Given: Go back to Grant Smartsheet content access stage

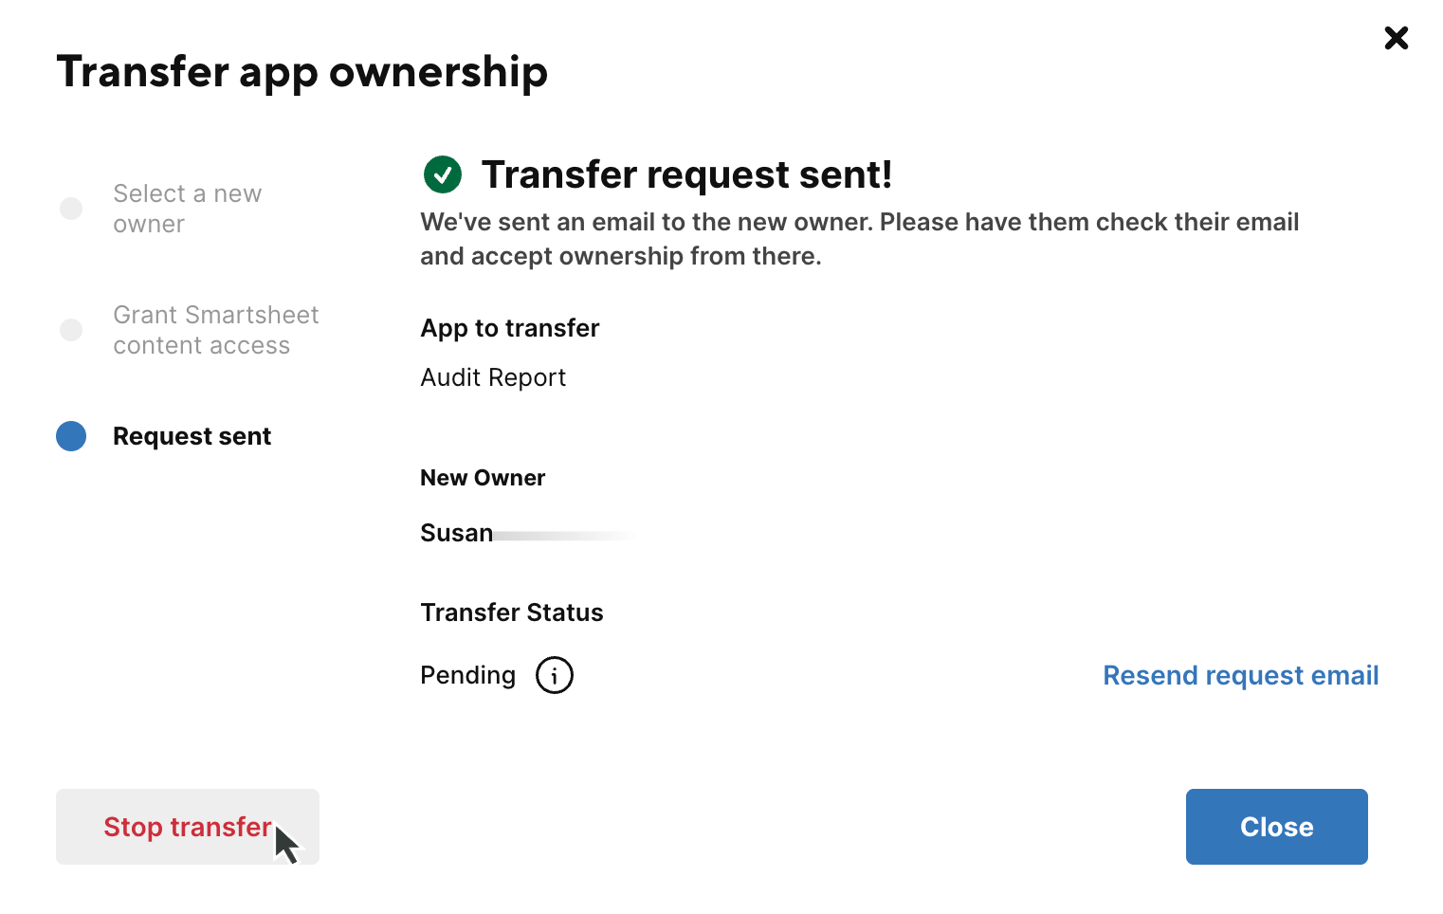Looking at the screenshot, I should [216, 330].
